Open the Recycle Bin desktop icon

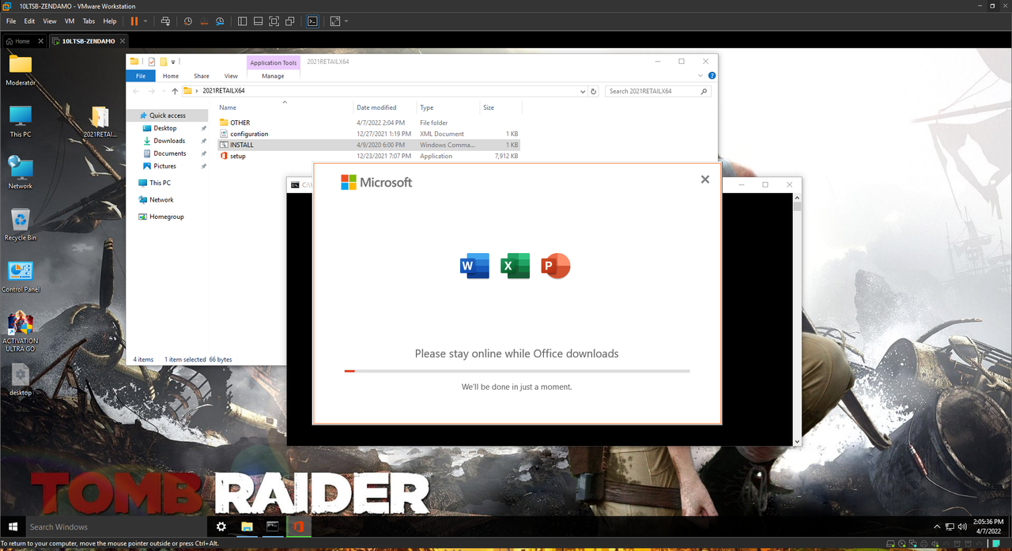click(x=21, y=225)
